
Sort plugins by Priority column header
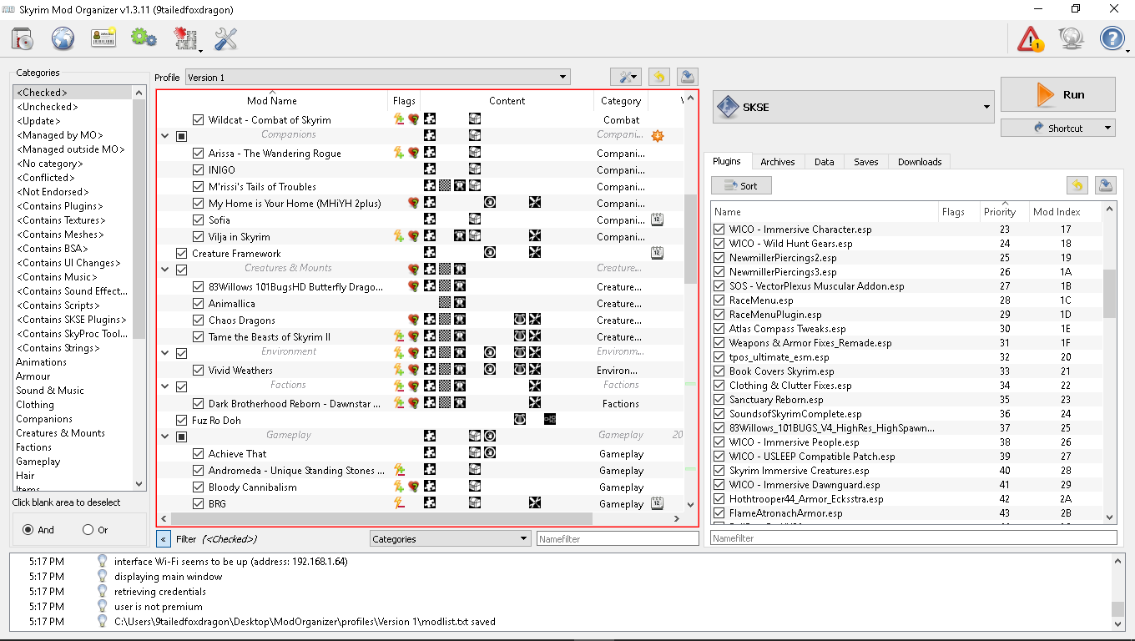pyautogui.click(x=1002, y=212)
